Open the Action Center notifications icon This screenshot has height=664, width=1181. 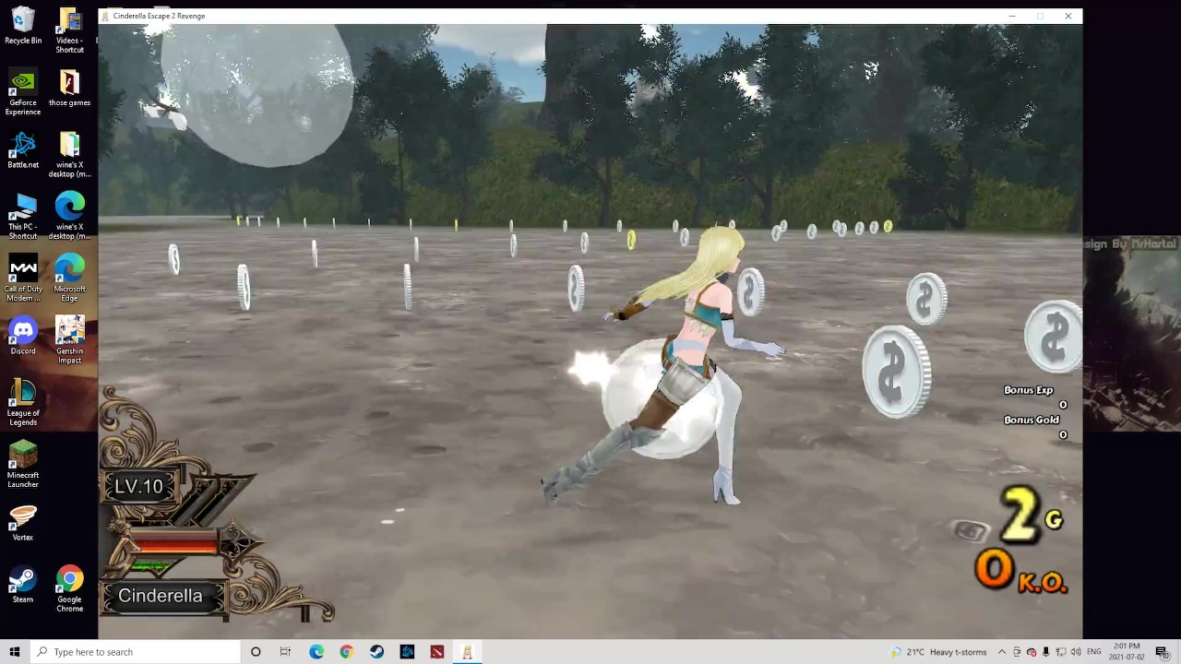click(x=1162, y=652)
